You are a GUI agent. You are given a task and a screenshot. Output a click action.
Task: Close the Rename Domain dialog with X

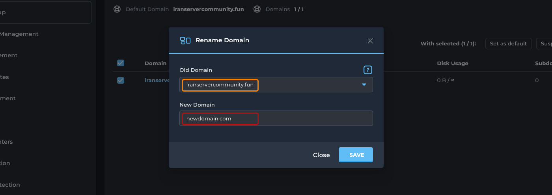click(x=370, y=41)
